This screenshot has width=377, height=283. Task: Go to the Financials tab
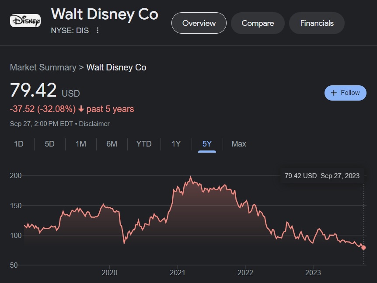[317, 23]
